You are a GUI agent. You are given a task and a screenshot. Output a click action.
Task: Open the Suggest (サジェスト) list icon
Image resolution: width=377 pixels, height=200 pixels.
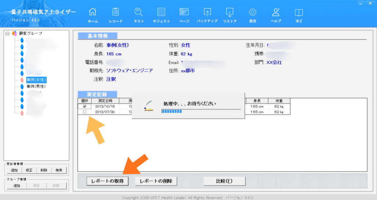click(161, 13)
